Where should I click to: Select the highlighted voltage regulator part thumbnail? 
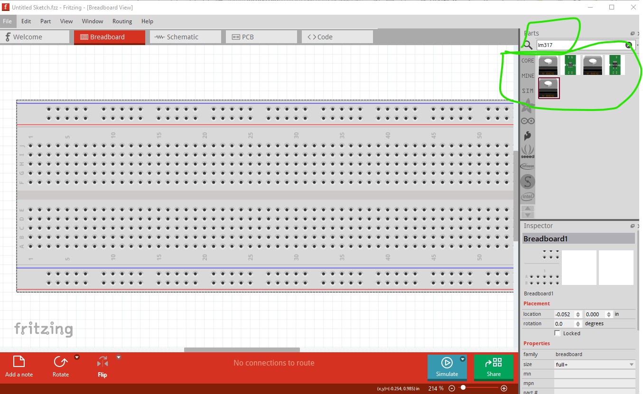click(549, 88)
